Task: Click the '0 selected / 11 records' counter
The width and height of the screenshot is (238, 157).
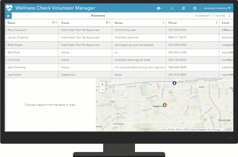Action: pos(210,16)
